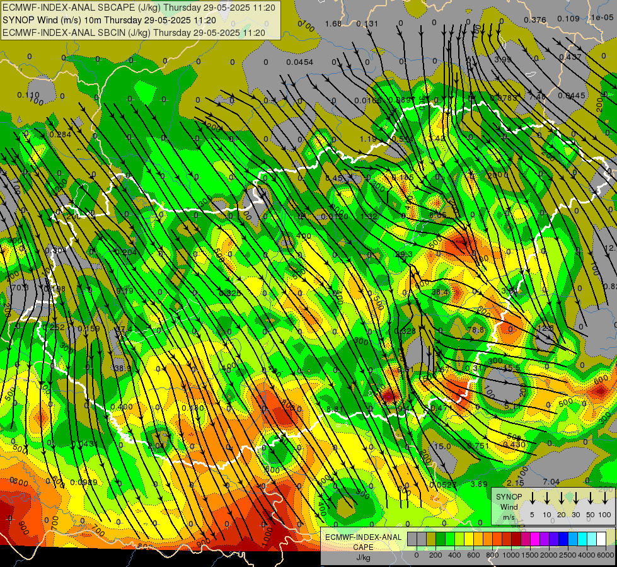The width and height of the screenshot is (617, 567).
Task: Click the '12.8' value on the map
Action: (x=545, y=328)
